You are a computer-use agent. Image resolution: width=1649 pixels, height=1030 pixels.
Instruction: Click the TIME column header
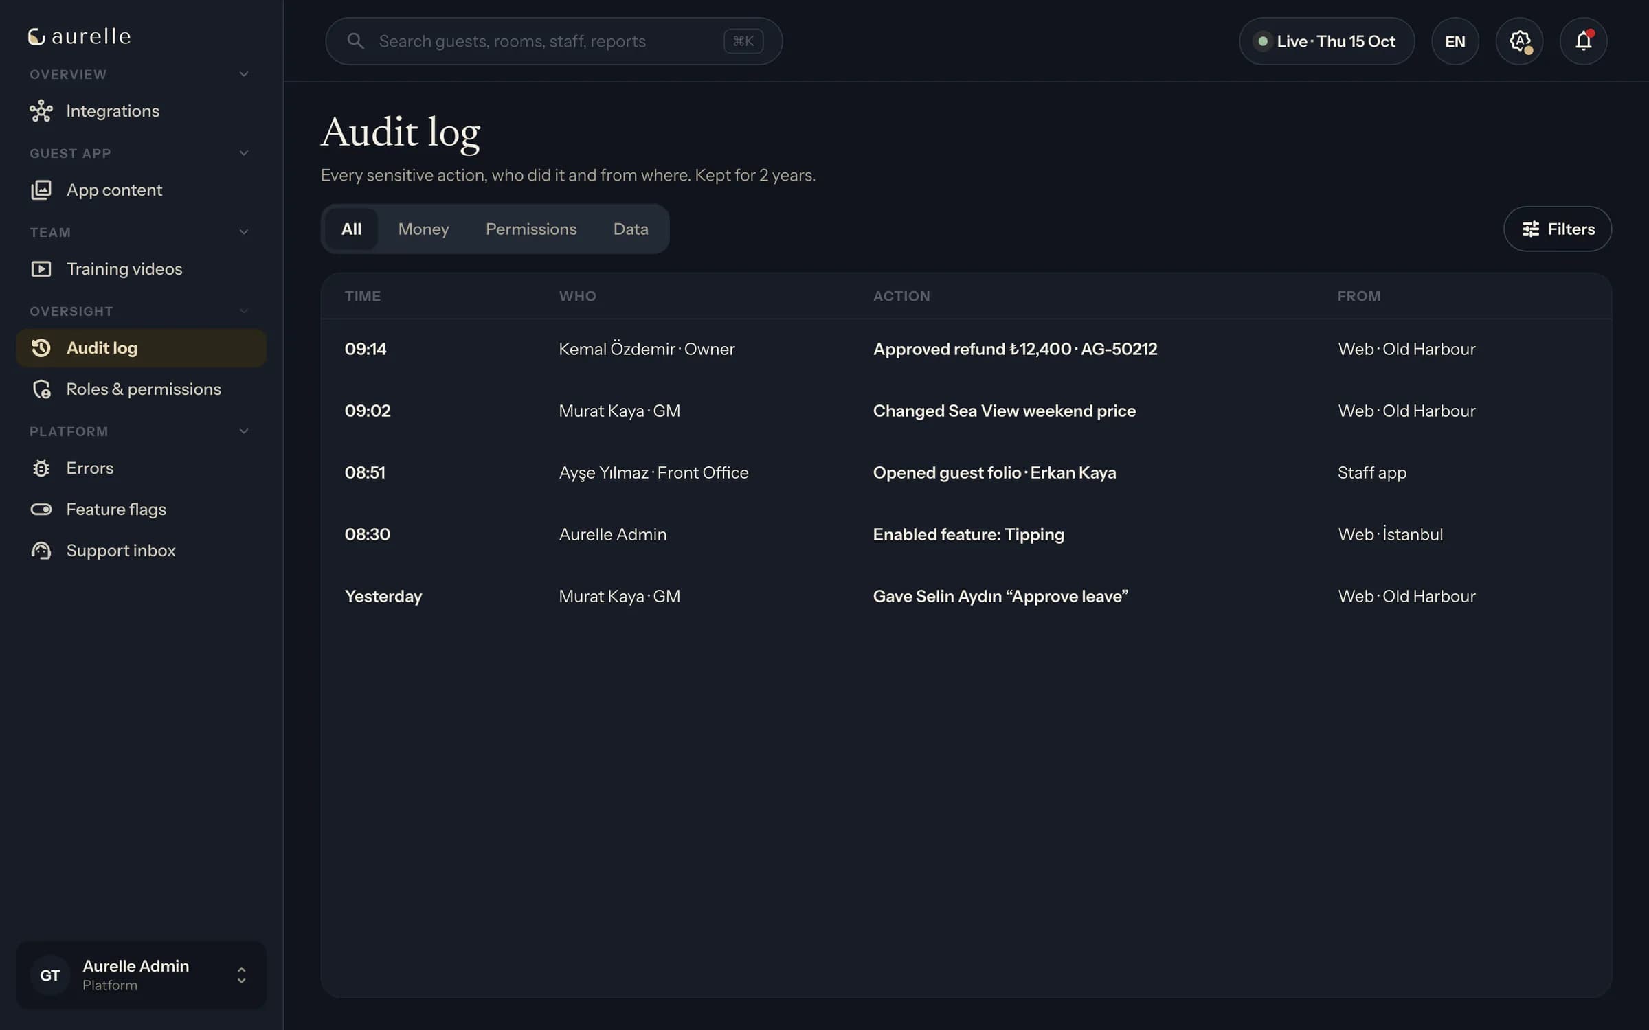tap(363, 296)
